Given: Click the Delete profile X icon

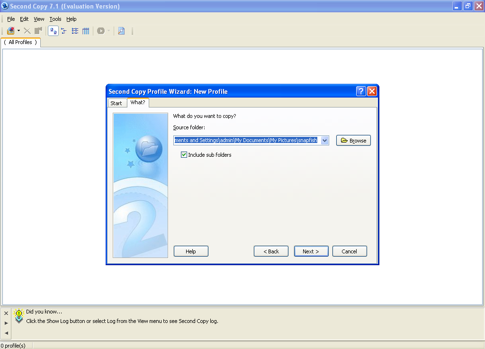Looking at the screenshot, I should pos(27,31).
